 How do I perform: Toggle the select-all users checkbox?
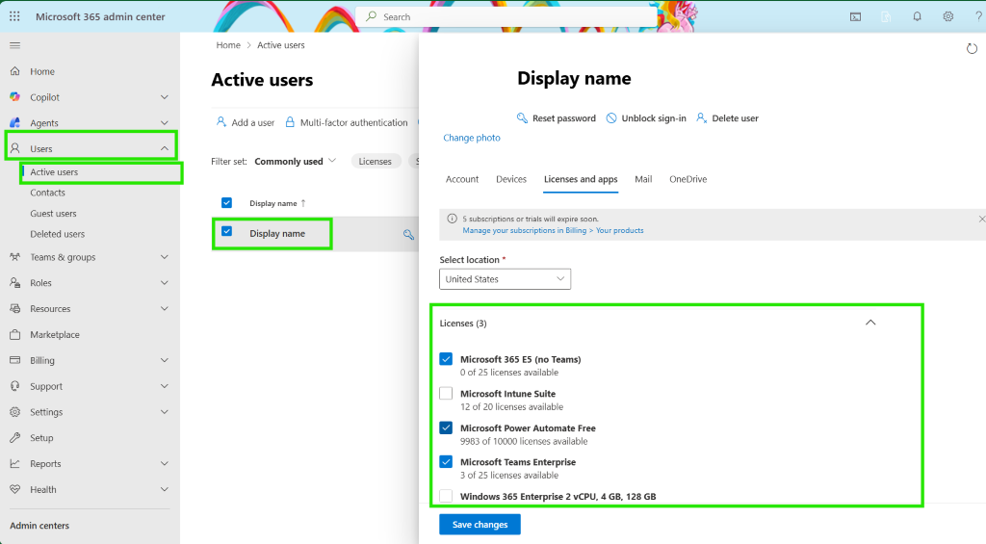coord(226,202)
